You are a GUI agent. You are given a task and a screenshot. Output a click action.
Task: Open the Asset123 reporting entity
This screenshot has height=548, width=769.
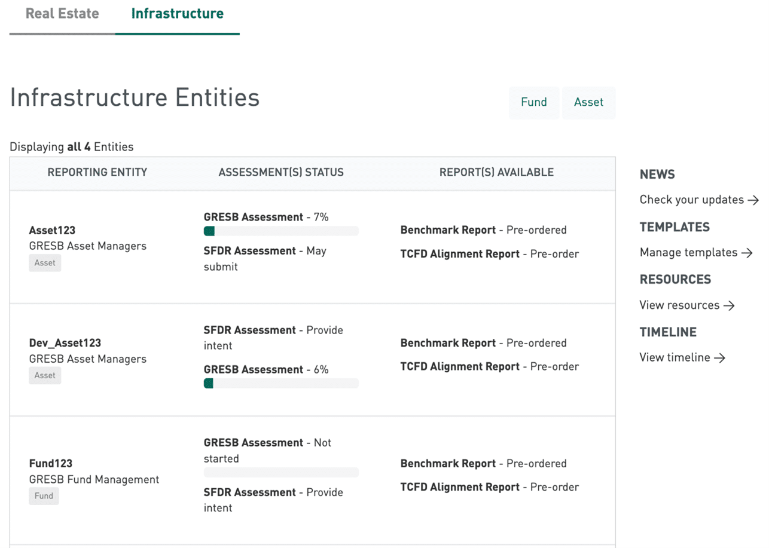click(x=52, y=230)
